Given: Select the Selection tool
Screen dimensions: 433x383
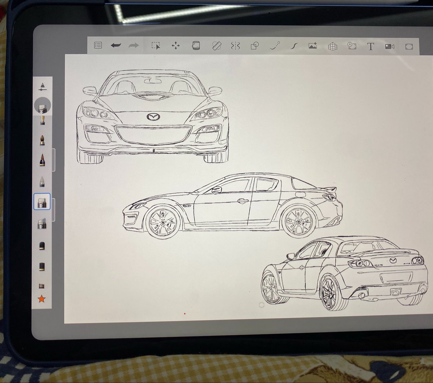Looking at the screenshot, I should (156, 46).
